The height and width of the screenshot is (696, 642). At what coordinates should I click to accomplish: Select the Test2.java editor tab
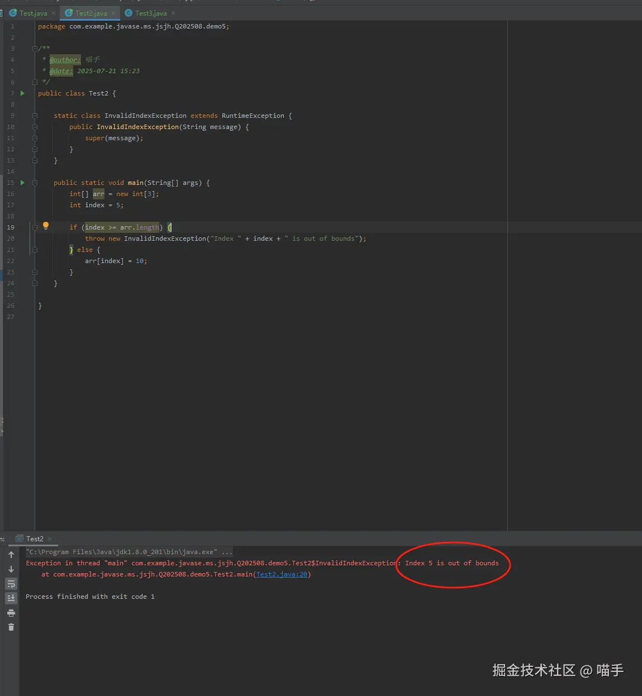point(91,13)
